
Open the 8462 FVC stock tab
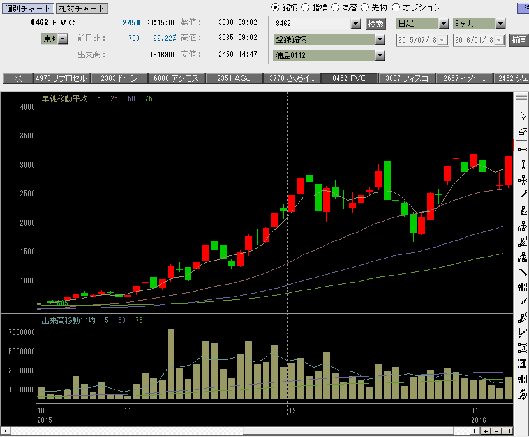tap(349, 78)
